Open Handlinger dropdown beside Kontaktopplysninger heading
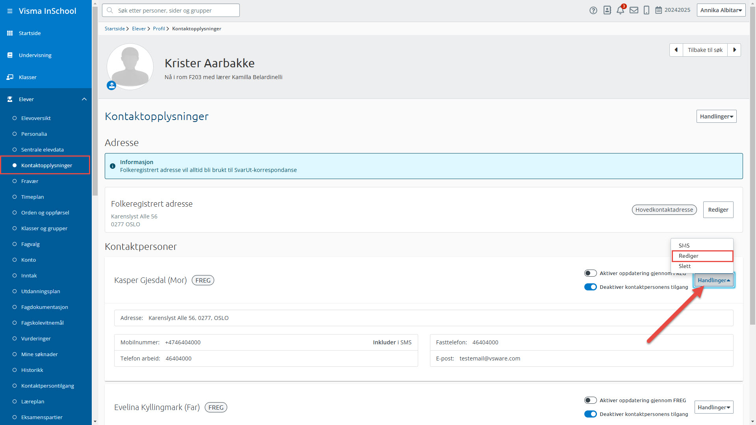The height and width of the screenshot is (425, 756). pyautogui.click(x=716, y=116)
